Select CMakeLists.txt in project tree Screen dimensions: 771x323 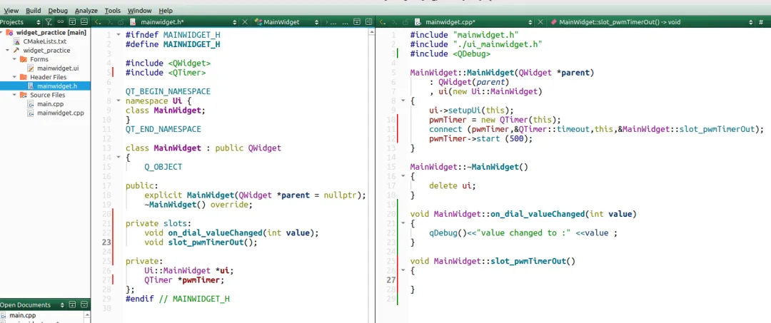pos(44,41)
